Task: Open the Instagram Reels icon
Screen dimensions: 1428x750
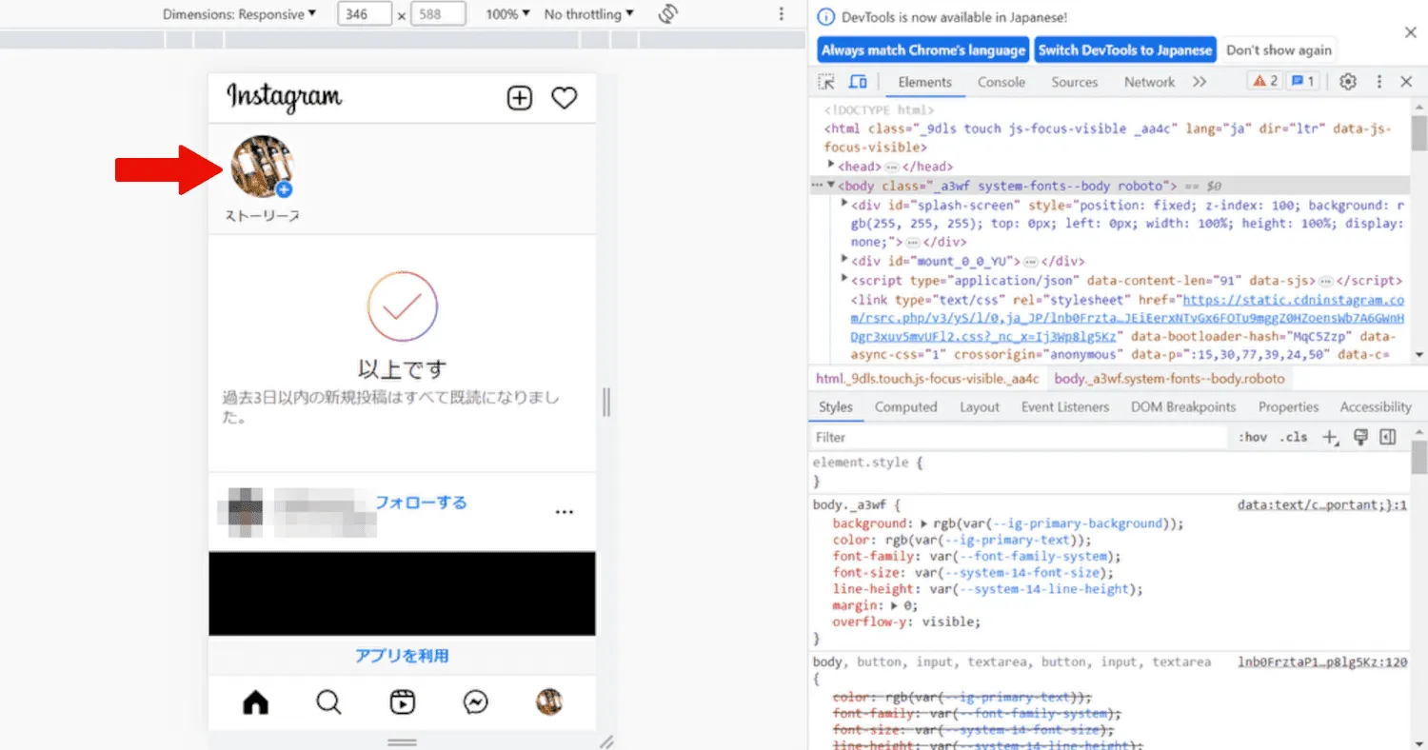Action: tap(403, 702)
